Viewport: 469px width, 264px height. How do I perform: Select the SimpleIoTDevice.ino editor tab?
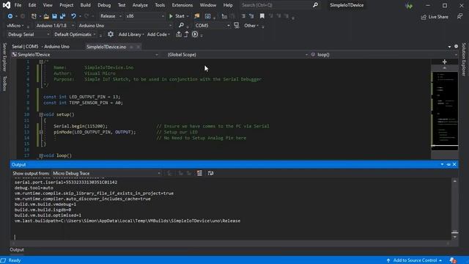click(106, 47)
